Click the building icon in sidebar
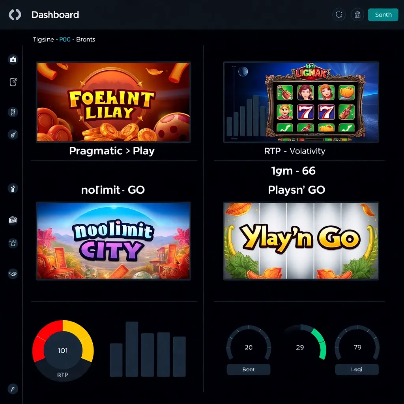This screenshot has height=404, width=404. click(13, 112)
